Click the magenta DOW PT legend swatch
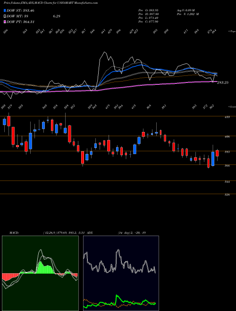Image resolution: width=236 pixels, height=311 pixels. coord(5,22)
